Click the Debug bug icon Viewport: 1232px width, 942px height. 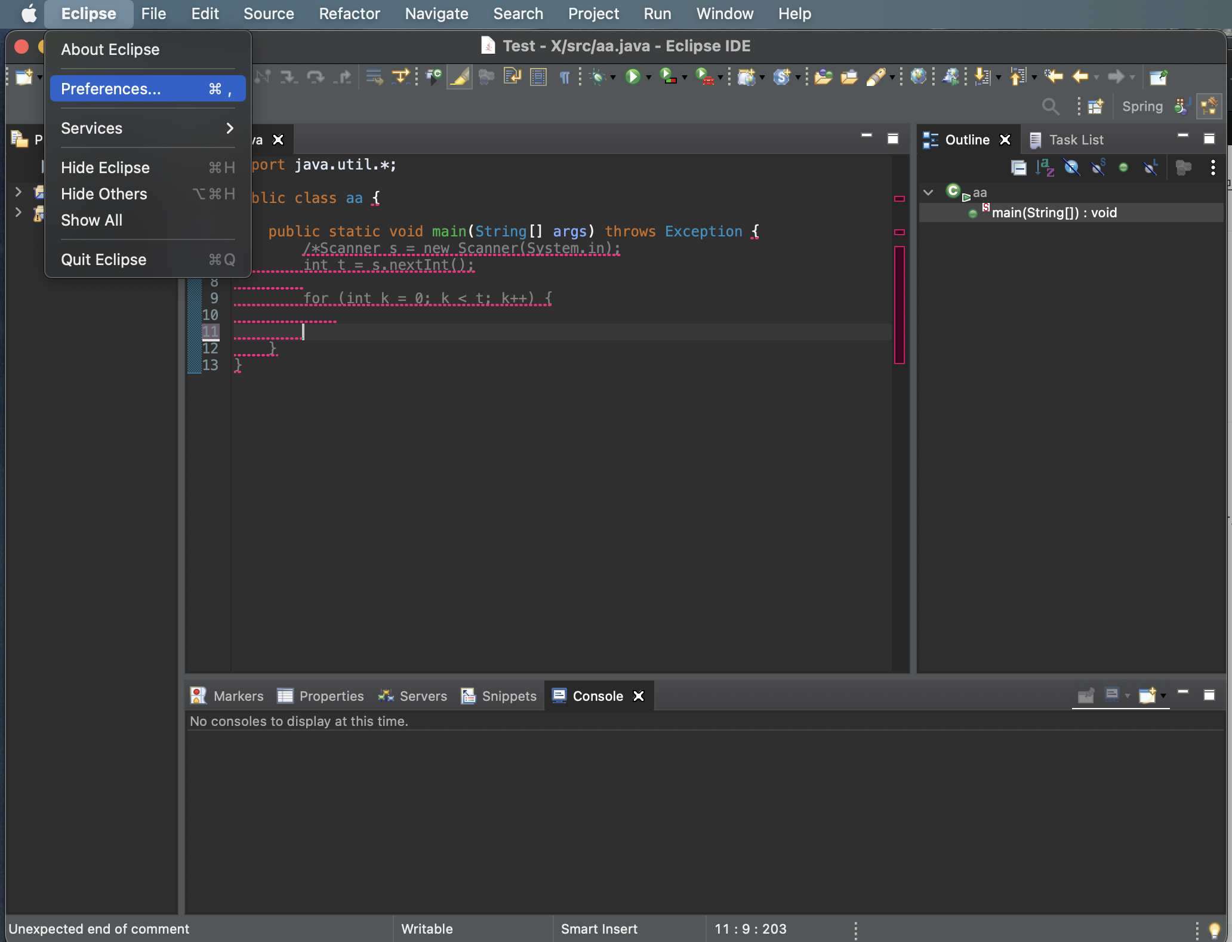click(x=597, y=76)
